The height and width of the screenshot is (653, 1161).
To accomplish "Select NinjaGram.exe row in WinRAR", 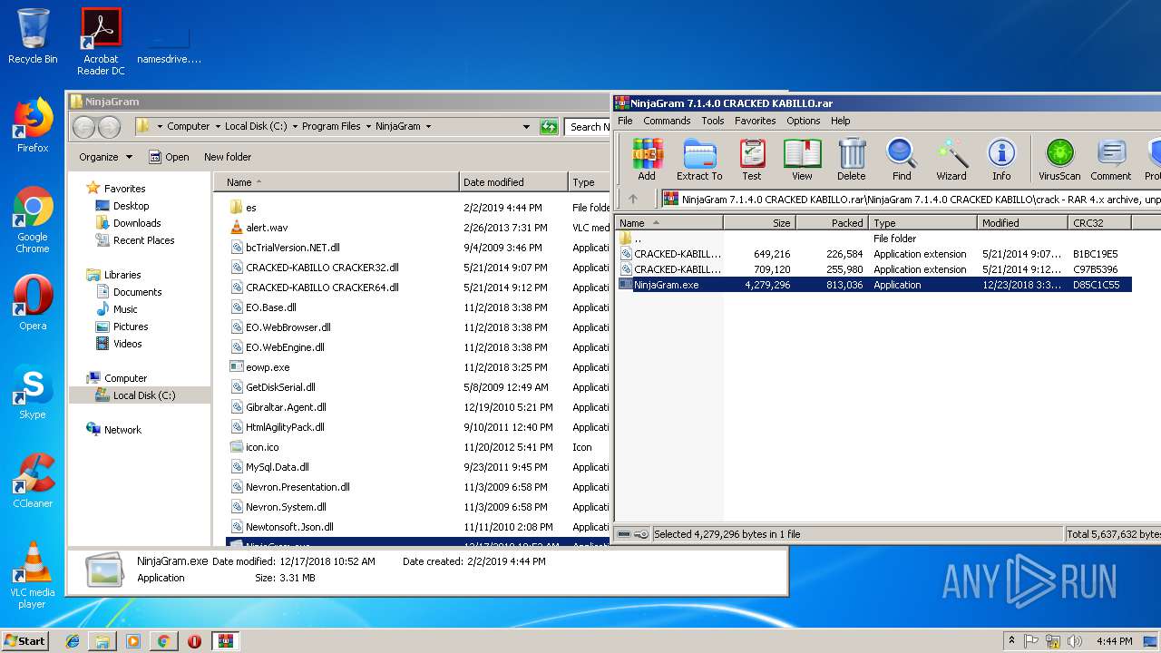I will coord(874,285).
